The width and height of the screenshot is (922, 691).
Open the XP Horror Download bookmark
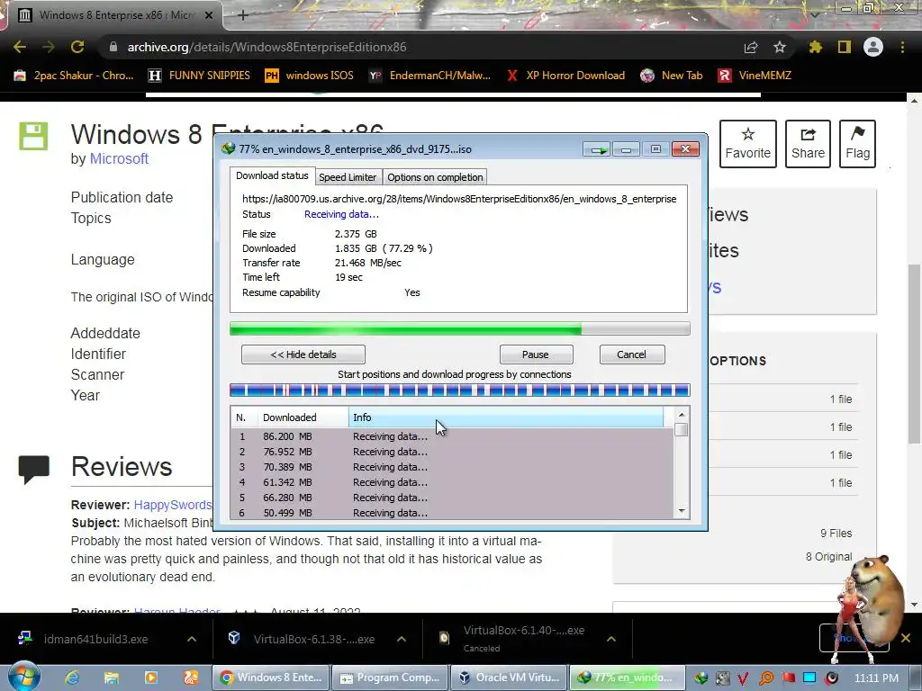point(565,76)
